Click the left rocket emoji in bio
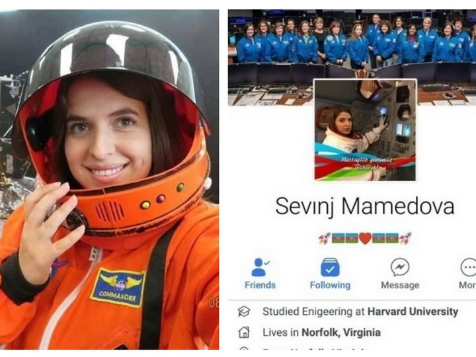476x357 pixels. 325,239
